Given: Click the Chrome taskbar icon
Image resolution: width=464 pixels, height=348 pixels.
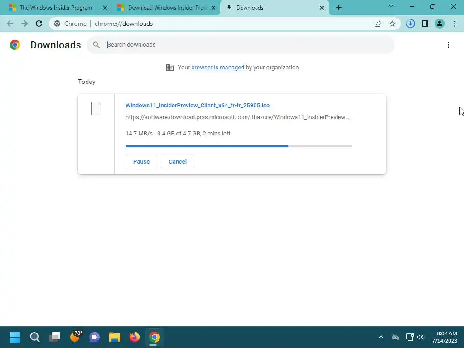Looking at the screenshot, I should pyautogui.click(x=155, y=337).
